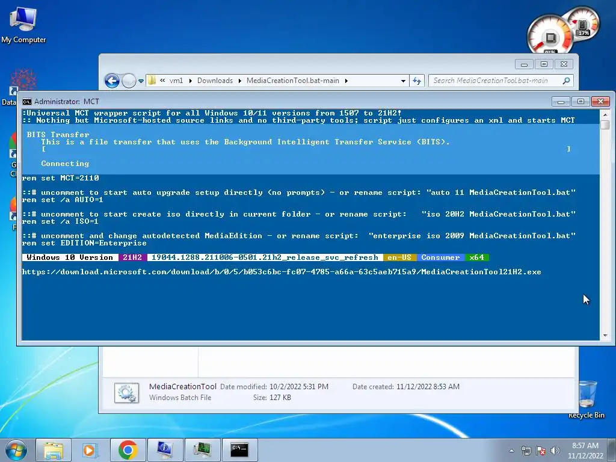Click the green x64 architecture label
This screenshot has height=462, width=616.
point(476,257)
